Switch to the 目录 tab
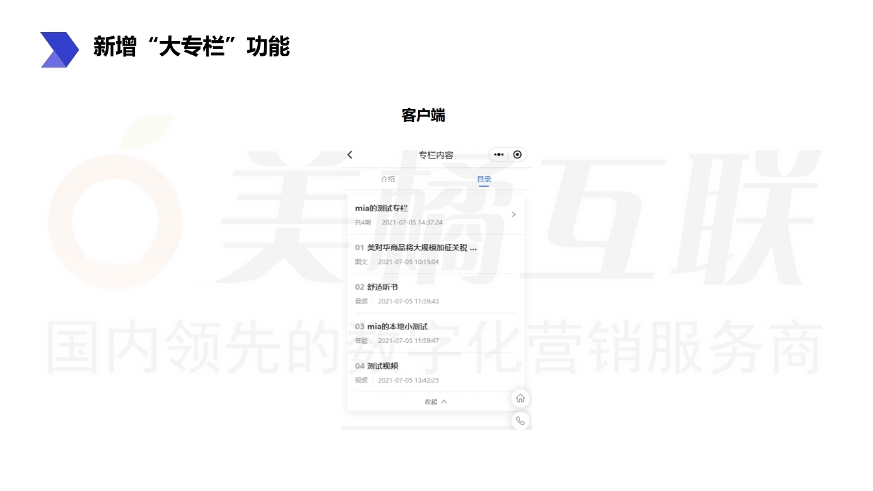Viewport: 873px width, 491px height. (x=484, y=179)
